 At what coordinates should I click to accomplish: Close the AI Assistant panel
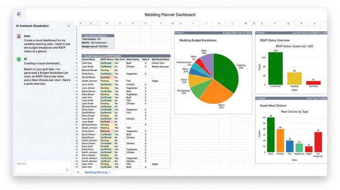click(69, 26)
